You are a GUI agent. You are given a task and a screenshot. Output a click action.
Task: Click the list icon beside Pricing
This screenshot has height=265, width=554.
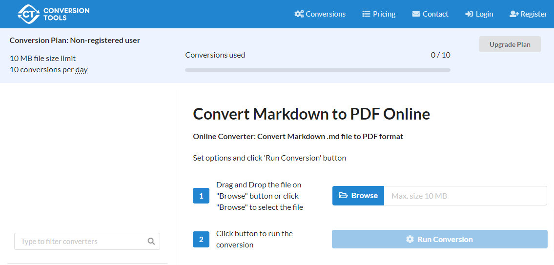(x=366, y=14)
